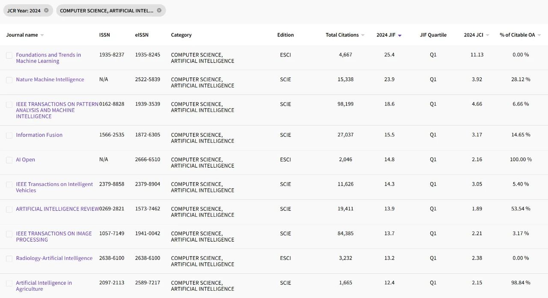Image resolution: width=548 pixels, height=298 pixels.
Task: Click eISSN 2522-5839
Action: (148, 80)
